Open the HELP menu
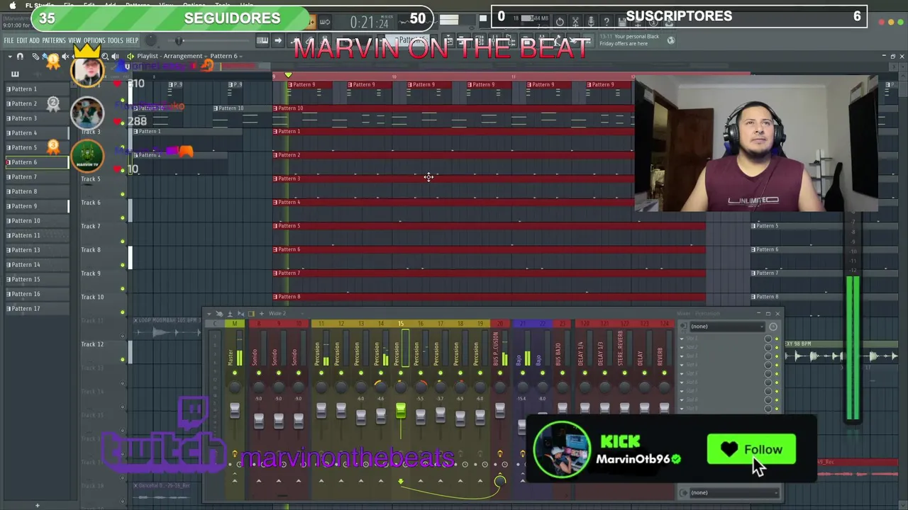The height and width of the screenshot is (510, 908). pyautogui.click(x=132, y=40)
